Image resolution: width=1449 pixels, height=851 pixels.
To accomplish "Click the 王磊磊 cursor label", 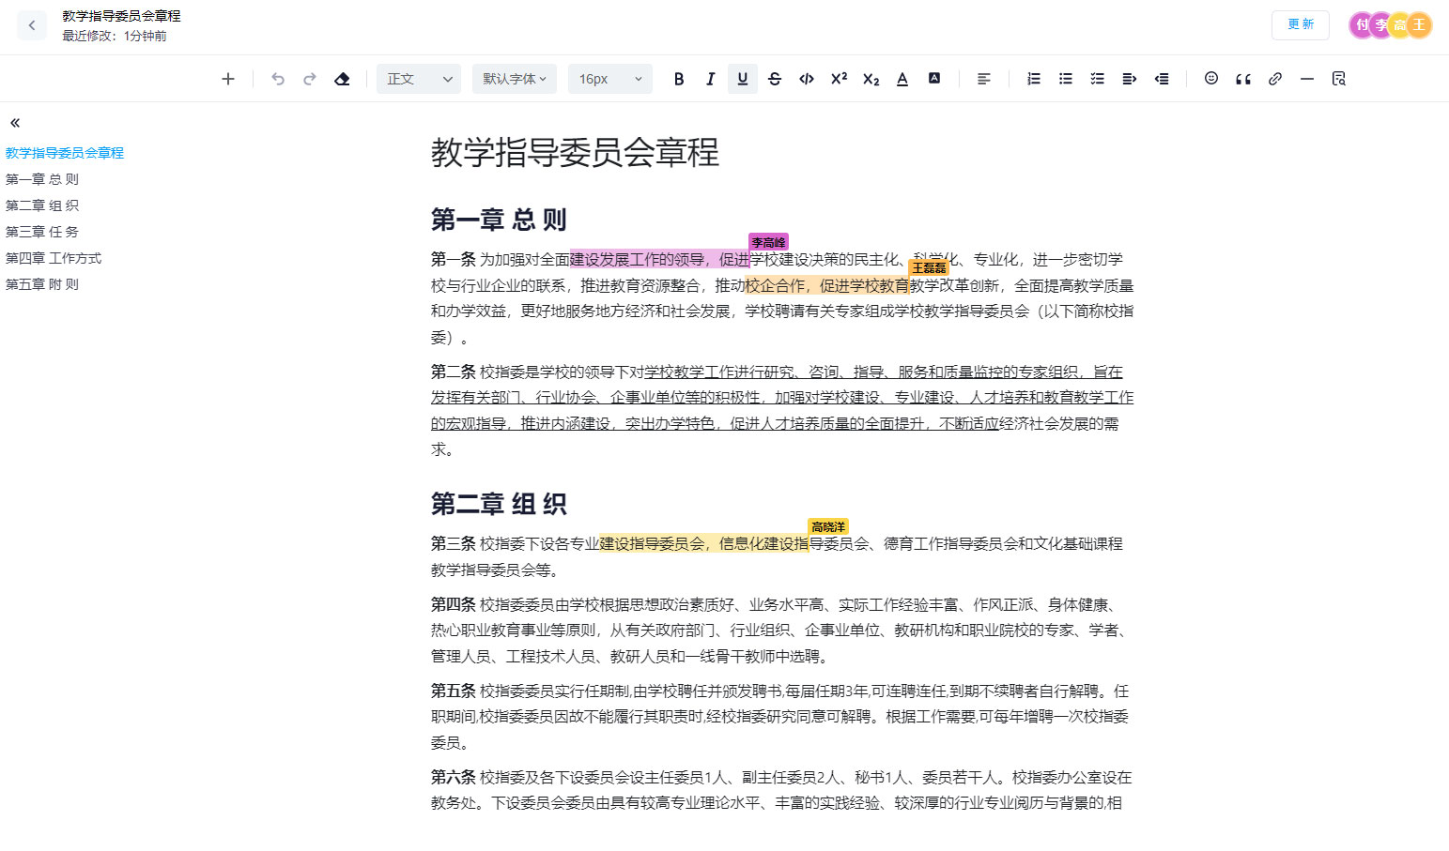I will 929,267.
